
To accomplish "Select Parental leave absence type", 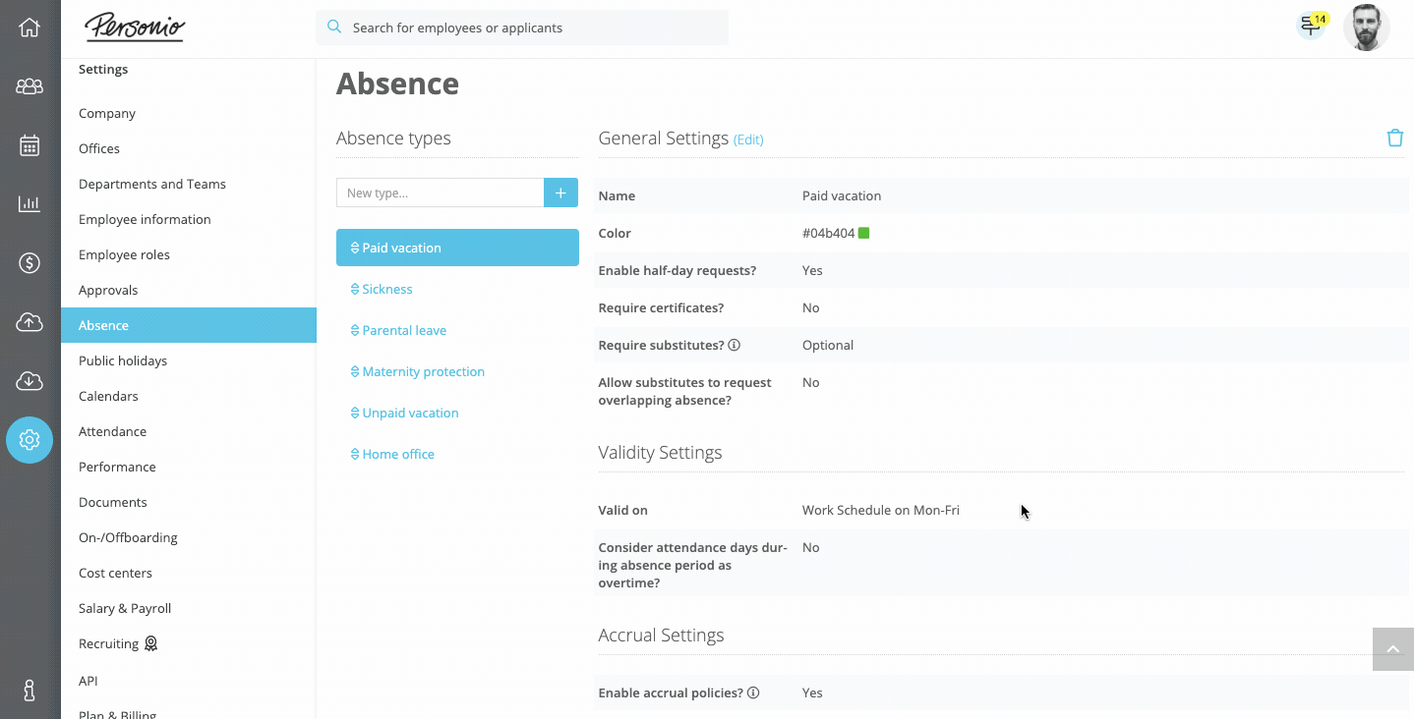I will click(404, 330).
